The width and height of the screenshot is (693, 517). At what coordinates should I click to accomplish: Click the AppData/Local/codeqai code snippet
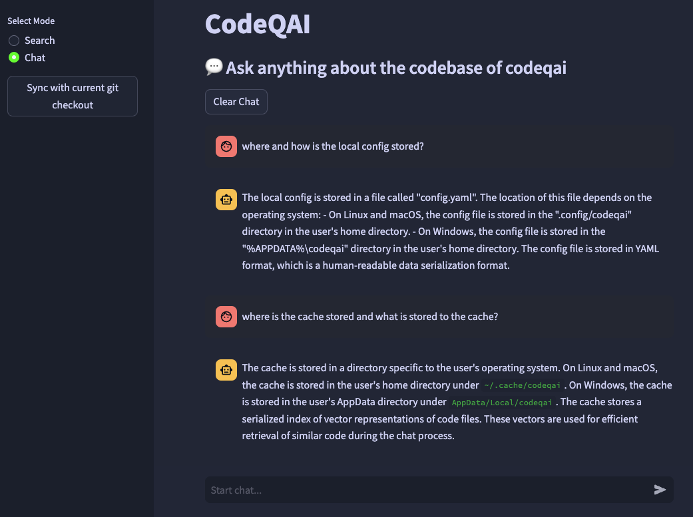[x=501, y=403]
